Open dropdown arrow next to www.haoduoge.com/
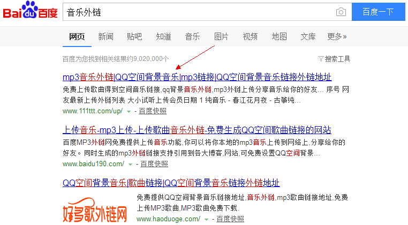Image resolution: width=408 pixels, height=225 pixels. (206, 220)
